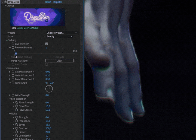Image resolution: width=196 pixels, height=140 pixels.
Task: Toggle stopwatch for Color Distortion R
Action: tap(13, 72)
